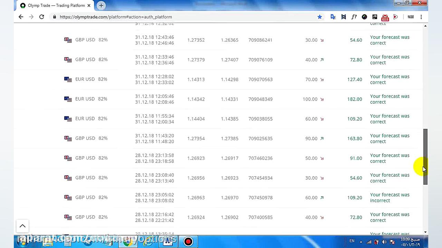The width and height of the screenshot is (442, 248).
Task: Close the Olymp Trade tab
Action: [89, 6]
